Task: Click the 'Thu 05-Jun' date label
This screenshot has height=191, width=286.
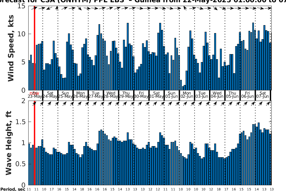Action: pos(232,95)
